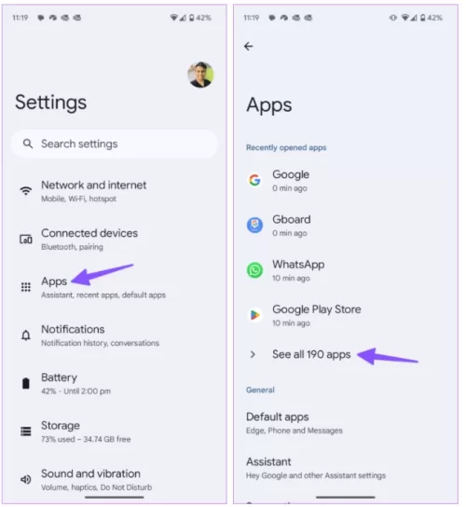The image size is (466, 507).
Task: Open See all 190 apps
Action: pos(311,355)
